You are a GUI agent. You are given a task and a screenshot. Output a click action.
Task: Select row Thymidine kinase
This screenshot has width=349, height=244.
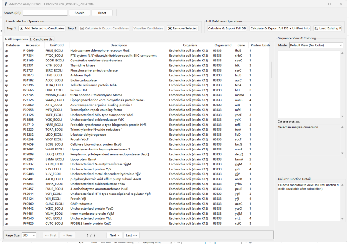(x=137, y=65)
